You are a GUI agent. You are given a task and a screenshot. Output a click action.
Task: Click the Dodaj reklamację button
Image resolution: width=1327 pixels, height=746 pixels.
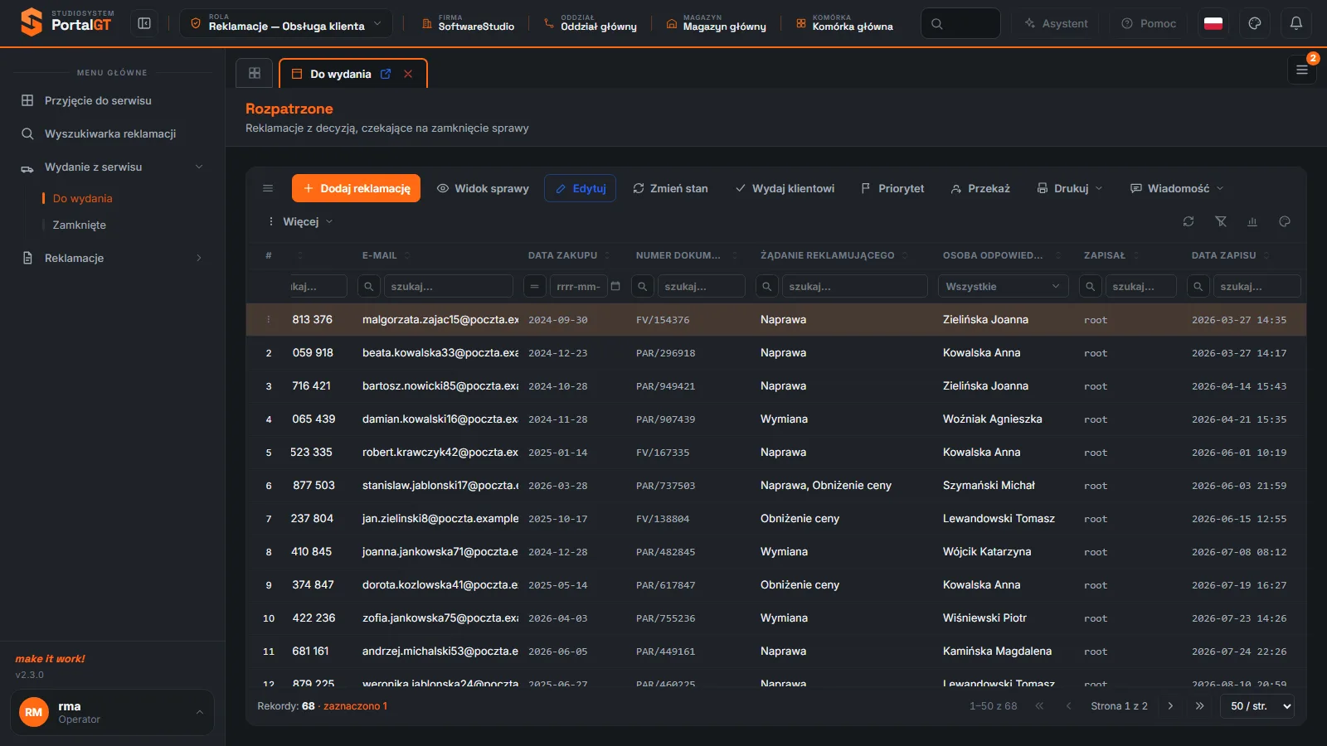(x=356, y=188)
